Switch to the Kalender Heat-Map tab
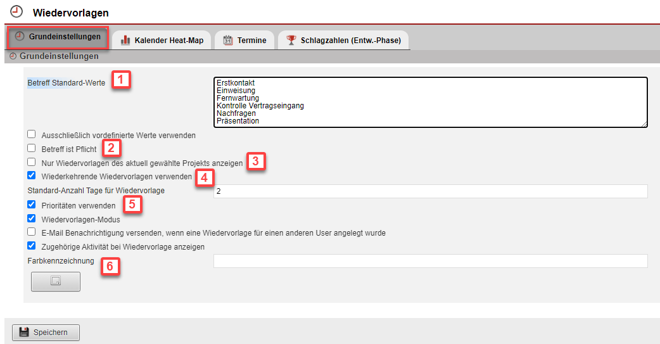This screenshot has height=344, width=660. (x=162, y=41)
